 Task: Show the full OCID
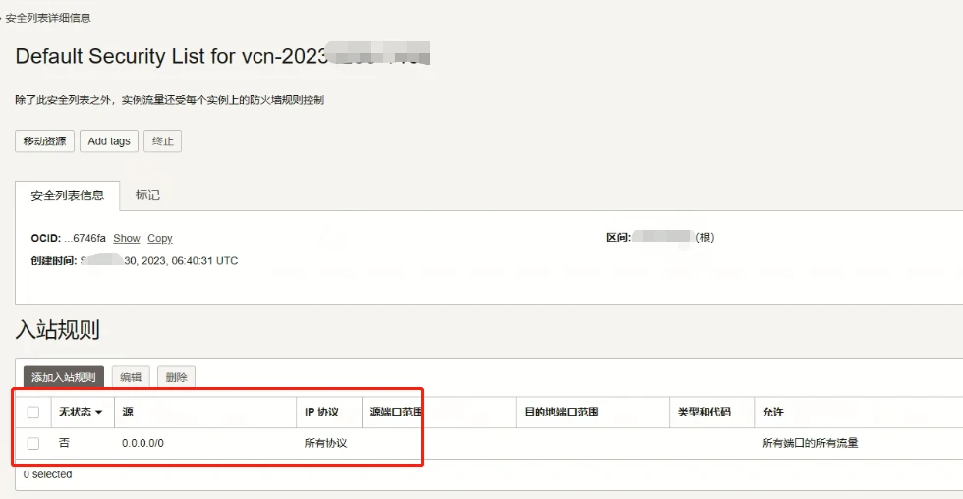coord(127,238)
